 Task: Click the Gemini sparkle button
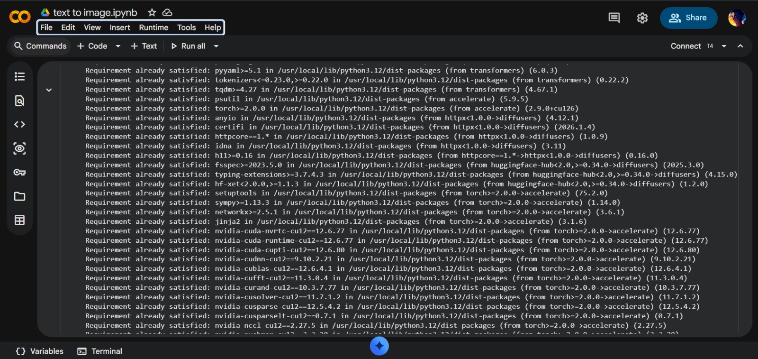379,346
